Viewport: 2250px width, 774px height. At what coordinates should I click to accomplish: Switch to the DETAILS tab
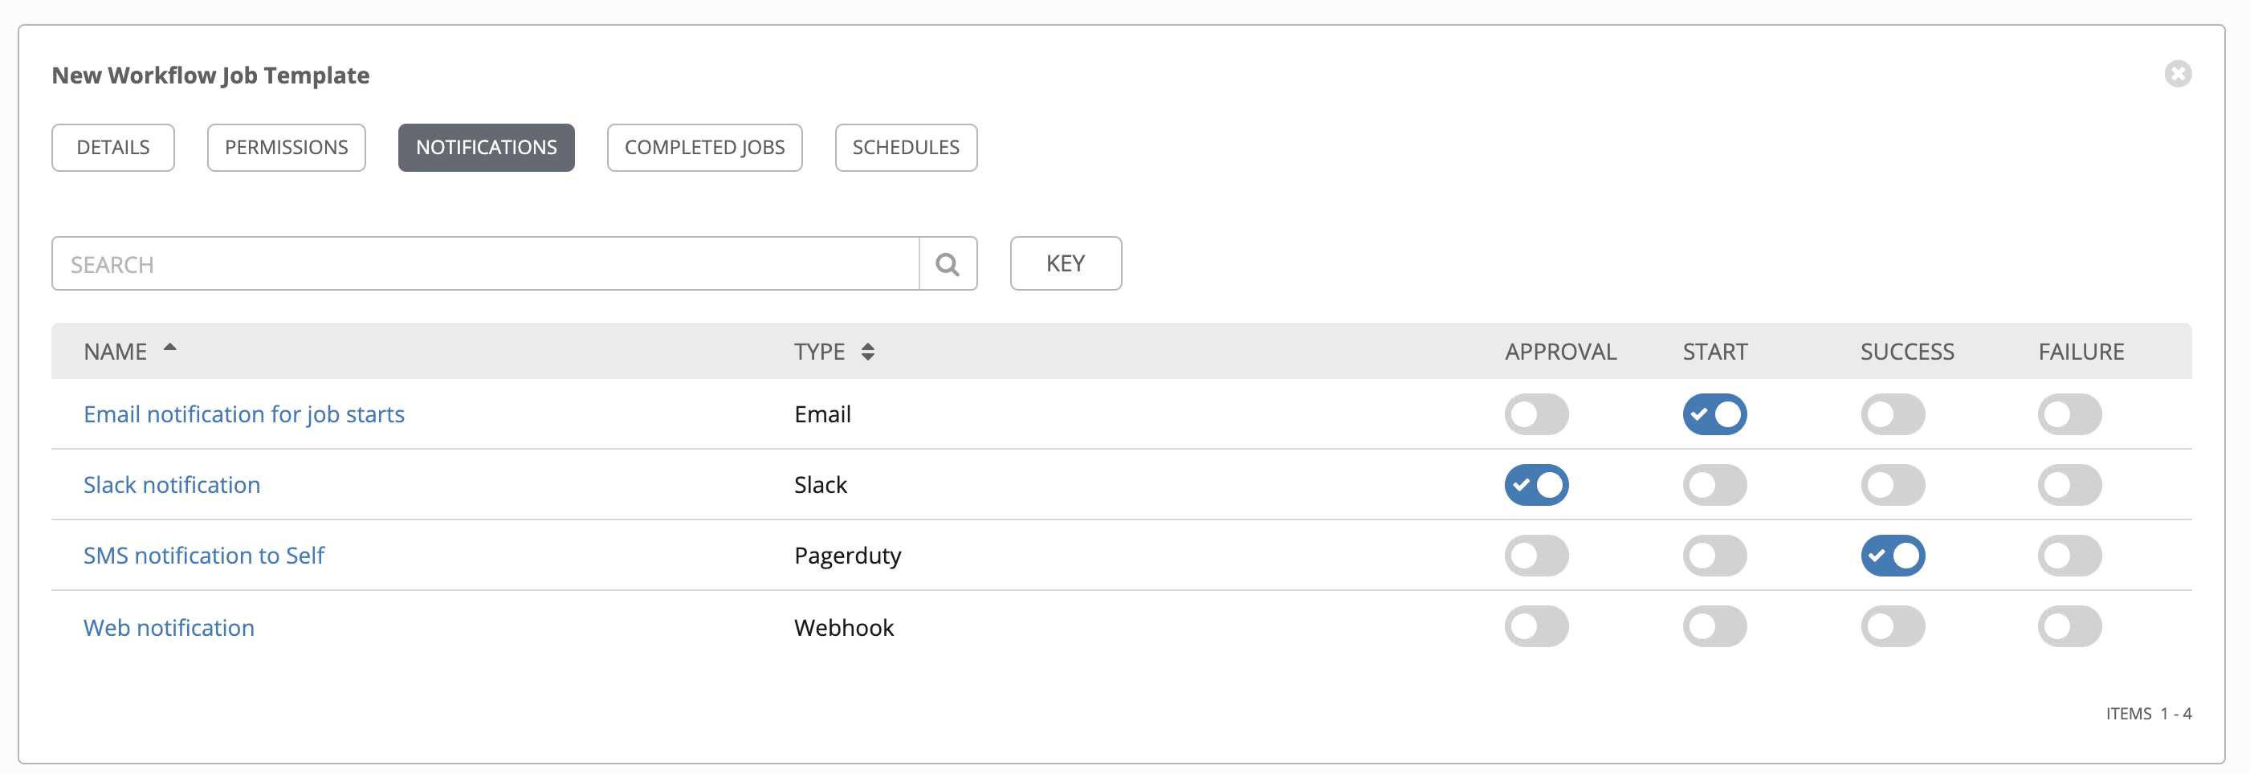coord(112,148)
